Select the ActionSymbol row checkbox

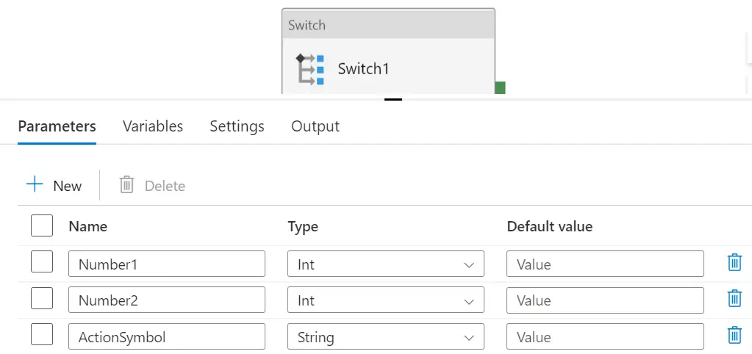42,334
